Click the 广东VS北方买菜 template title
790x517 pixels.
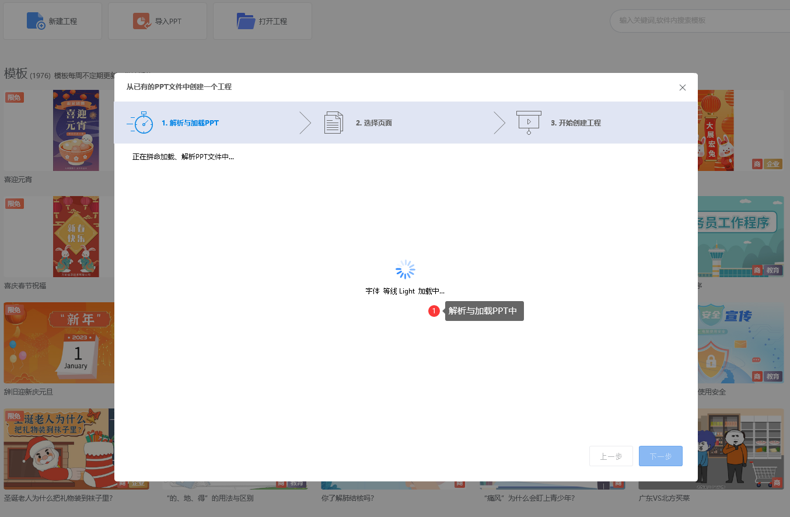click(x=665, y=498)
